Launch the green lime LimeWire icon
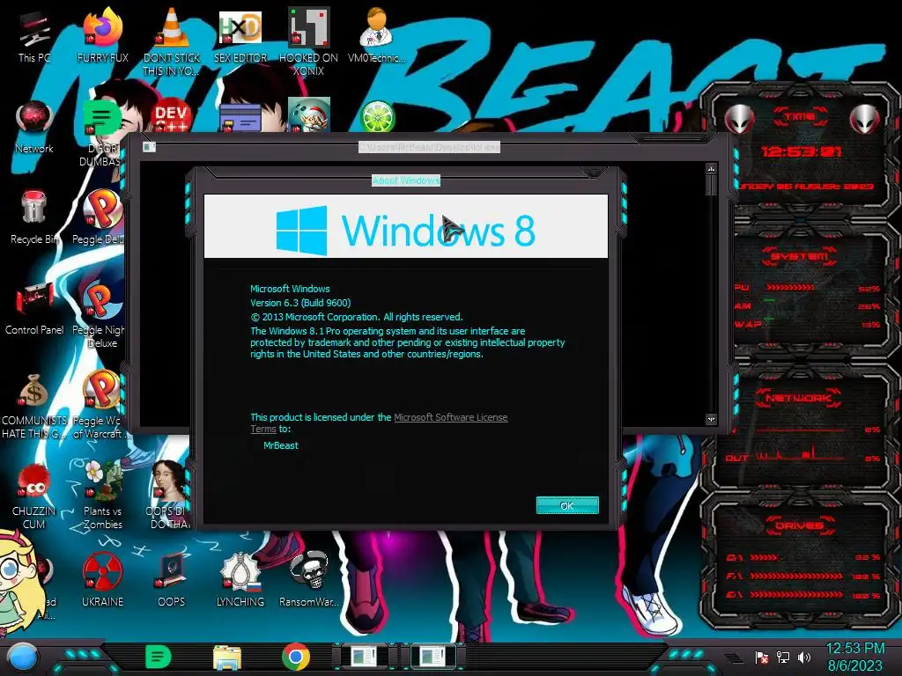Image resolution: width=902 pixels, height=676 pixels. coord(377,116)
